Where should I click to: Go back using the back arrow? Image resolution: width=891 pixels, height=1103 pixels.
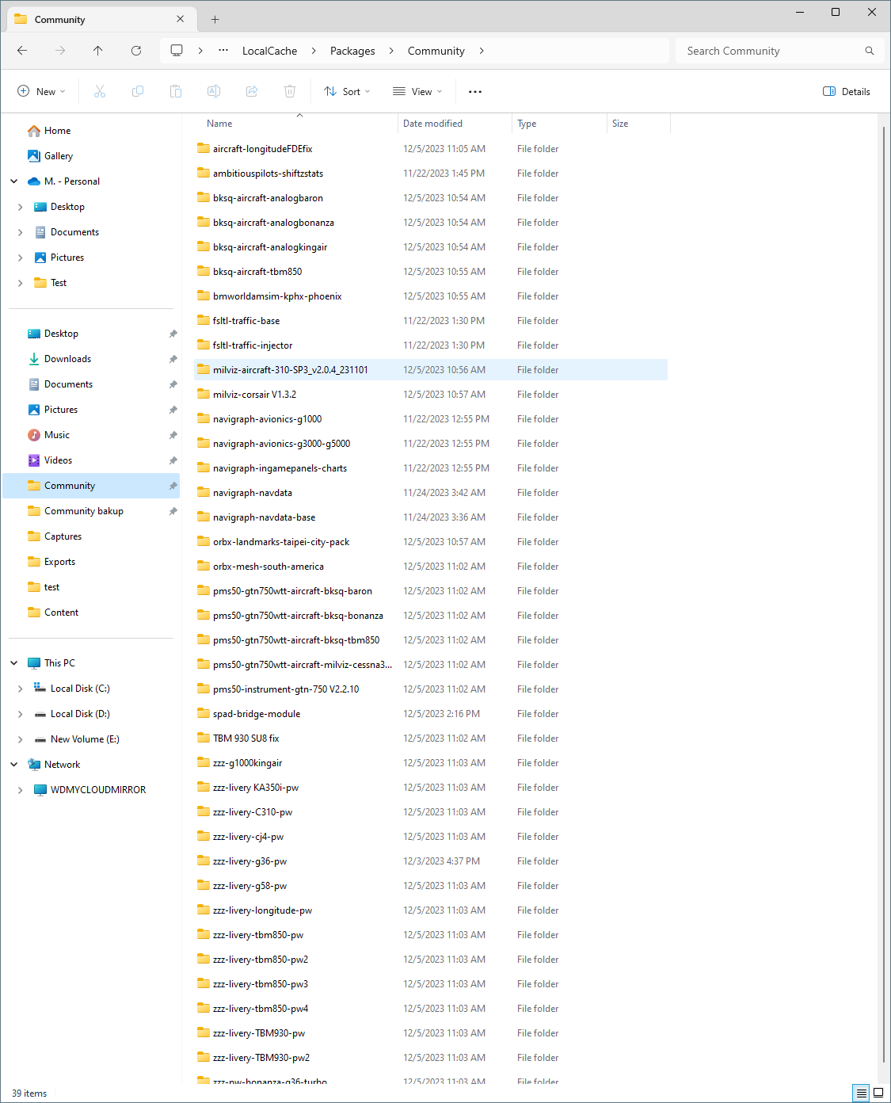pos(22,51)
